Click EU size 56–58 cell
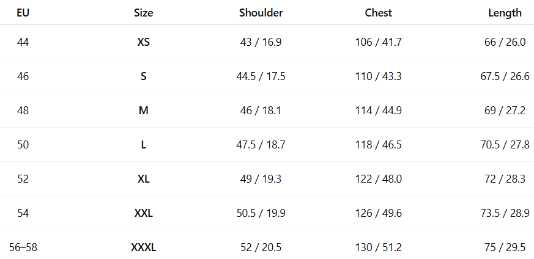Viewport: 534px width, 259px height. (23, 247)
